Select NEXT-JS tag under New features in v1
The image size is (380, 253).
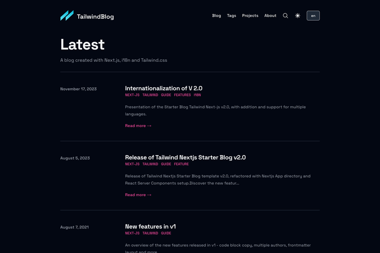pos(133,233)
